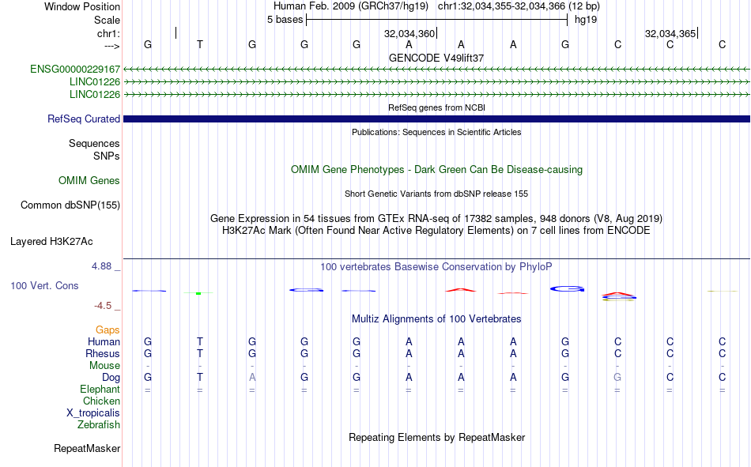Click the Elephant species label
This screenshot has height=467, width=751.
(x=100, y=389)
